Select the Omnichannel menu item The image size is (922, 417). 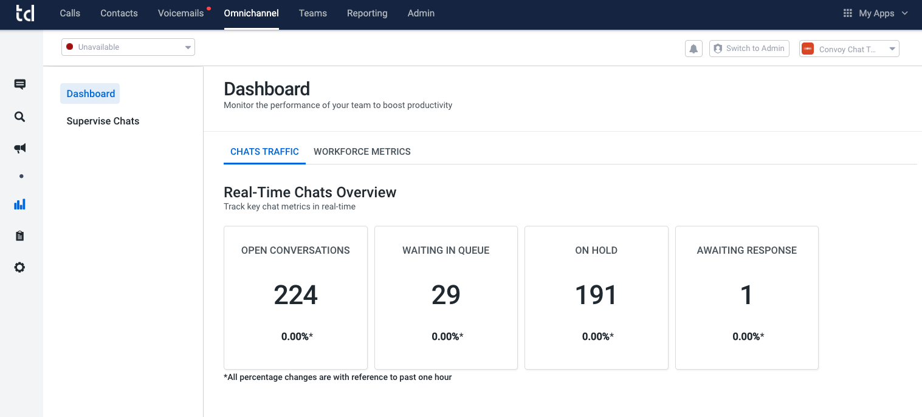click(x=252, y=13)
